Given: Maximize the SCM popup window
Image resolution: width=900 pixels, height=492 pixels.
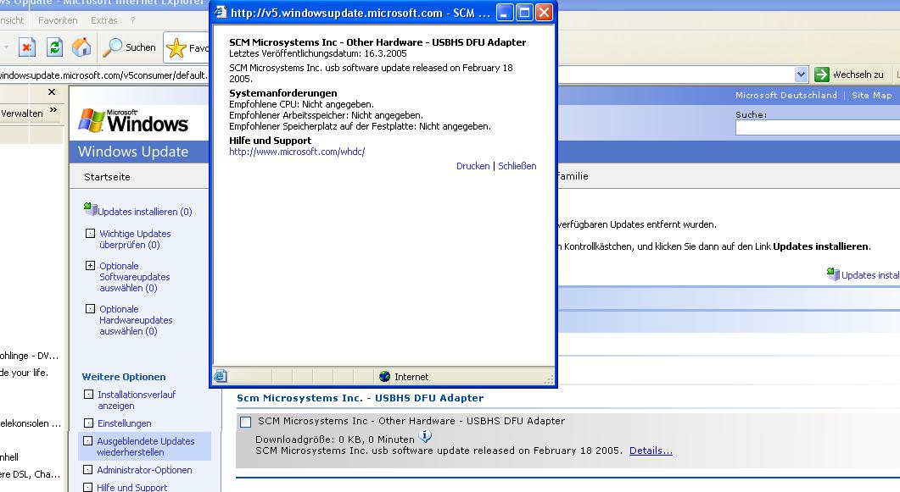Looking at the screenshot, I should (x=524, y=13).
